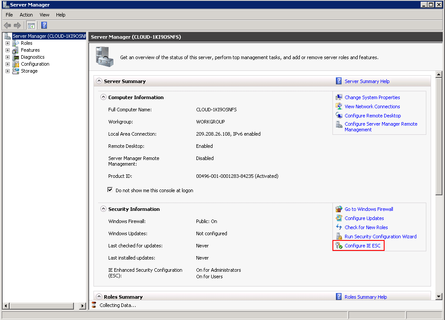The width and height of the screenshot is (445, 320).
Task: Select the Configuration tree item label
Action: tap(35, 64)
